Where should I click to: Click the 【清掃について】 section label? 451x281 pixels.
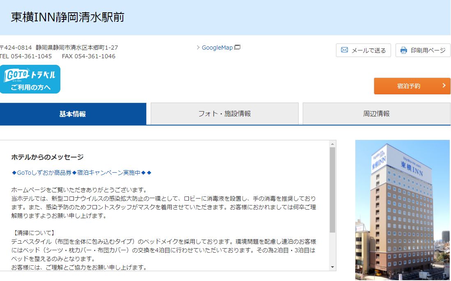34,233
